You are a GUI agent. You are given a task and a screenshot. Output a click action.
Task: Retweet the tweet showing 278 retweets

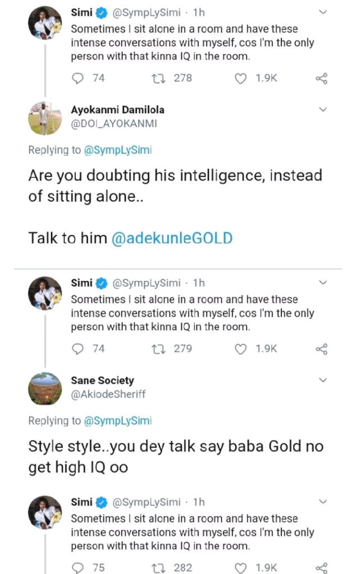coord(159,78)
